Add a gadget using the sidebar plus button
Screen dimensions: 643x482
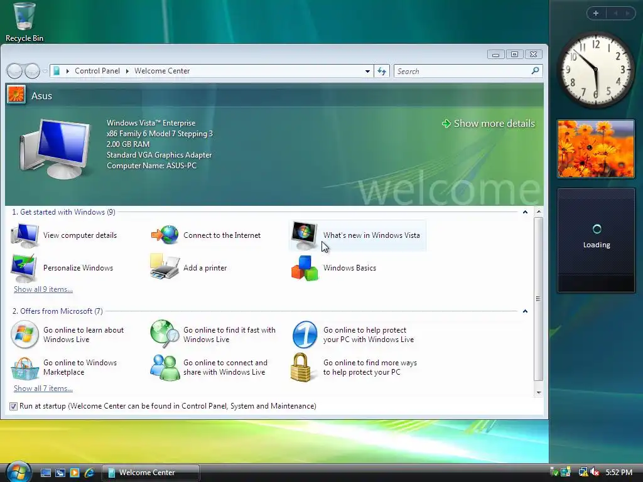(x=596, y=13)
